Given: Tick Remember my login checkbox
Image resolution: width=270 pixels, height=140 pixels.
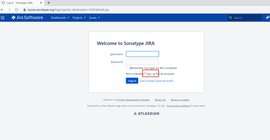Looking at the screenshot, I should pyautogui.click(x=127, y=68).
